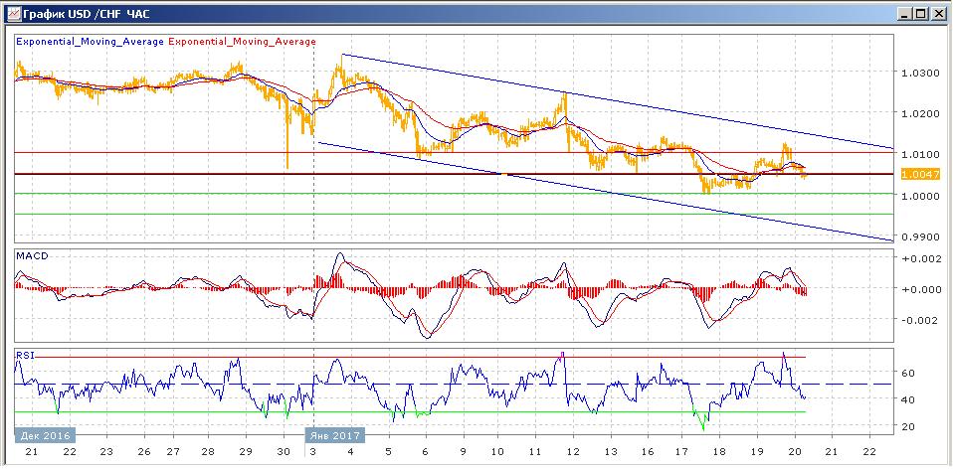Click the red Exponential_Moving_Average legend label
This screenshot has width=953, height=471.
coord(242,42)
